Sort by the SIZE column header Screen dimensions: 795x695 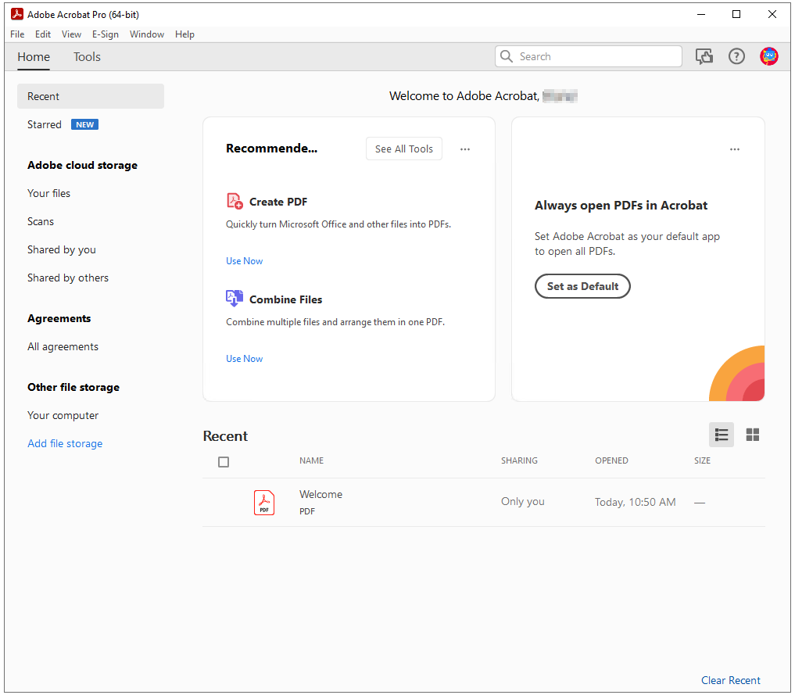pos(702,460)
